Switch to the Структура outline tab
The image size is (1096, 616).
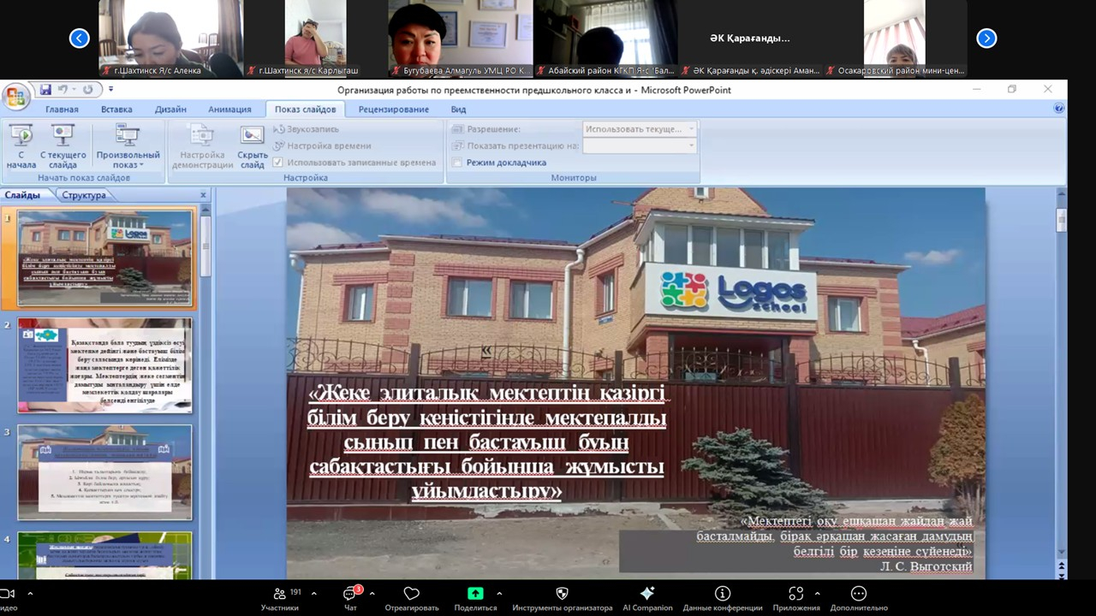84,195
